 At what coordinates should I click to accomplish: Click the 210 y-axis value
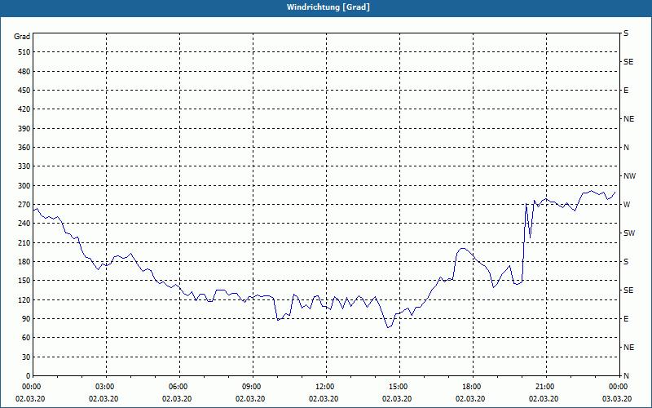click(x=24, y=242)
